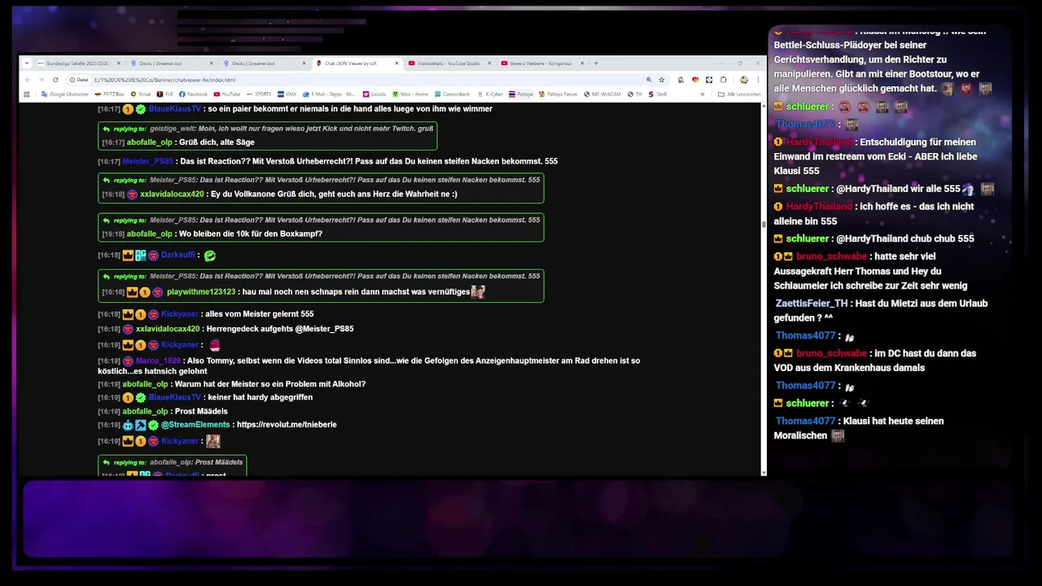Click schluerer 'chub chub 555' overlay message
Screen dimensions: 1042x586
(x=904, y=238)
